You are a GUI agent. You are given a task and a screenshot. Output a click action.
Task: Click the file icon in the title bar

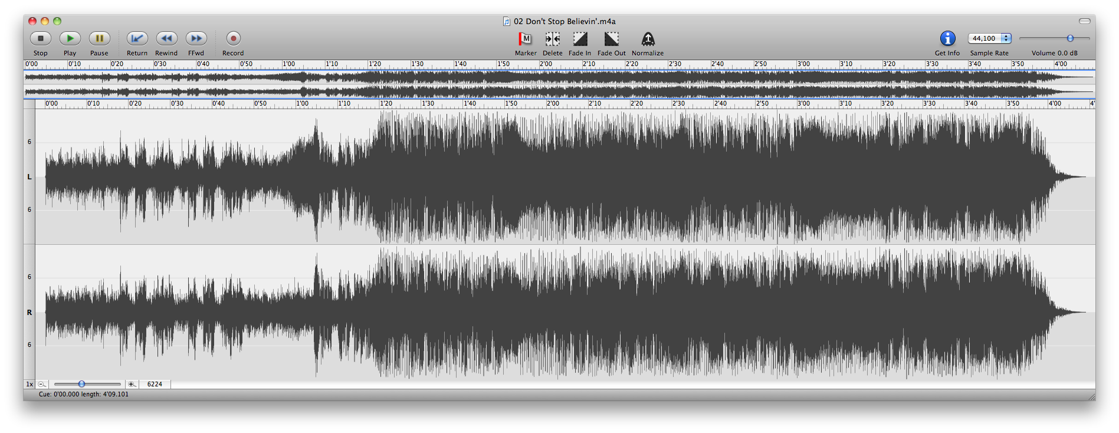click(x=506, y=21)
